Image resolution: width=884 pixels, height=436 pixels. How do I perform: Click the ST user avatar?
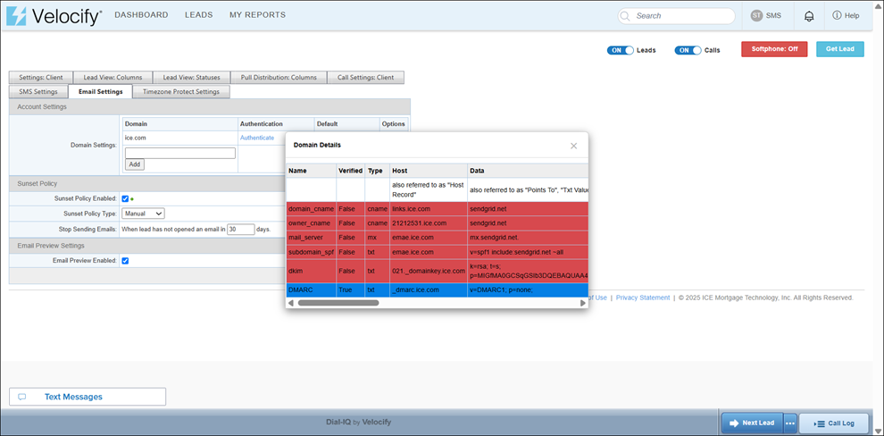(756, 16)
